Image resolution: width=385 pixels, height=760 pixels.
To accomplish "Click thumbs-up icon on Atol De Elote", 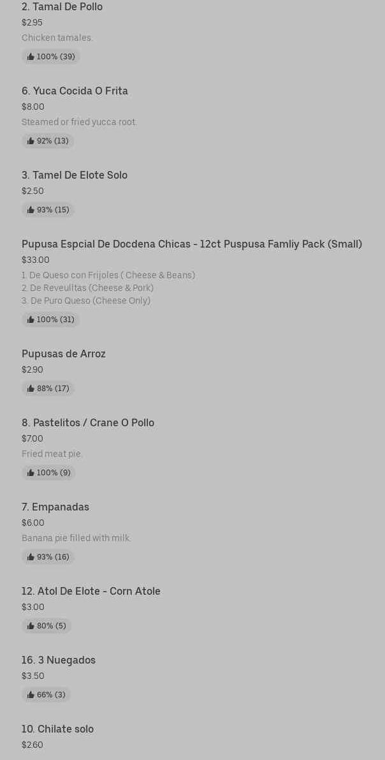I will (31, 626).
